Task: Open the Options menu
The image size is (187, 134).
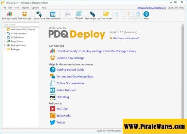Action: tap(35, 8)
